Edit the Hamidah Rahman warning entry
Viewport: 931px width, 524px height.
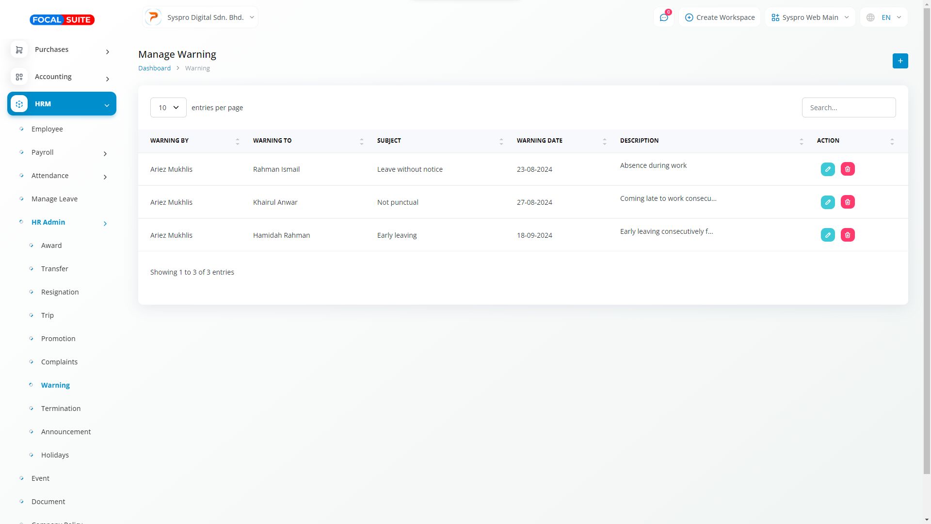pyautogui.click(x=828, y=235)
